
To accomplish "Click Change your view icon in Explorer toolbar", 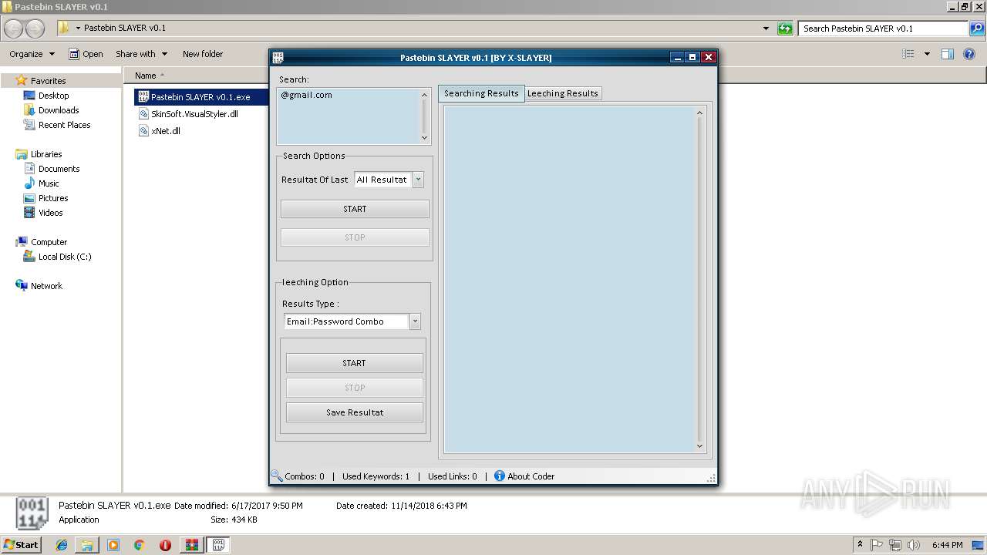I will coord(908,54).
